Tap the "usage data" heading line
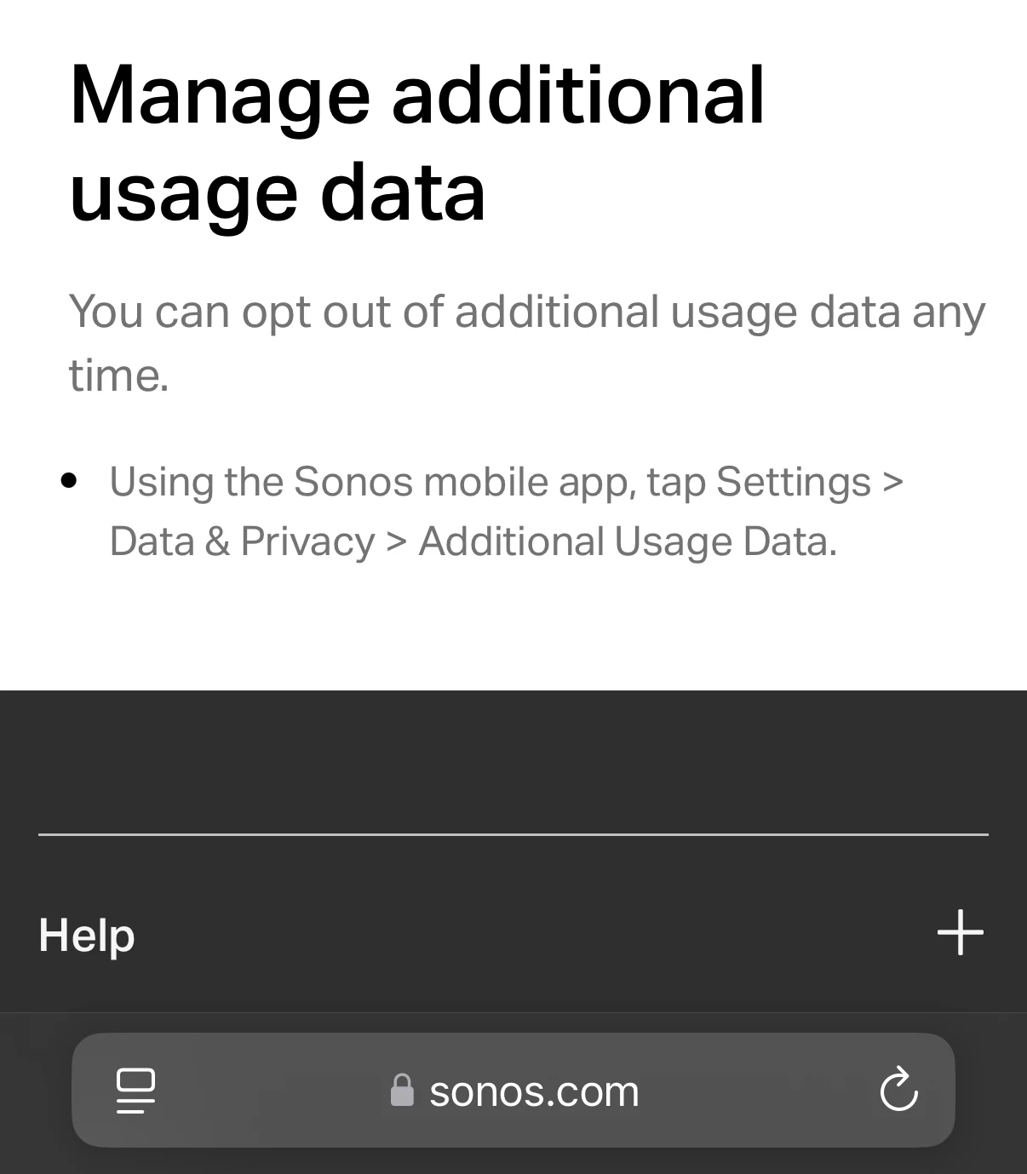1027x1174 pixels. click(278, 192)
